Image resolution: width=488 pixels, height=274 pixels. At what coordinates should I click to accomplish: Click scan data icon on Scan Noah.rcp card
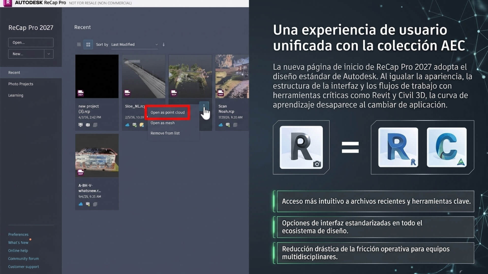[228, 125]
